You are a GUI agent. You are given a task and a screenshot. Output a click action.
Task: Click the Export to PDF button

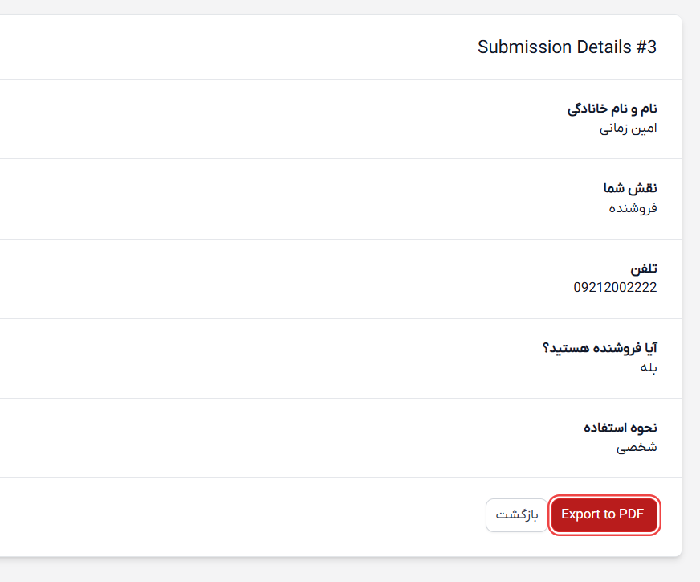coord(604,514)
